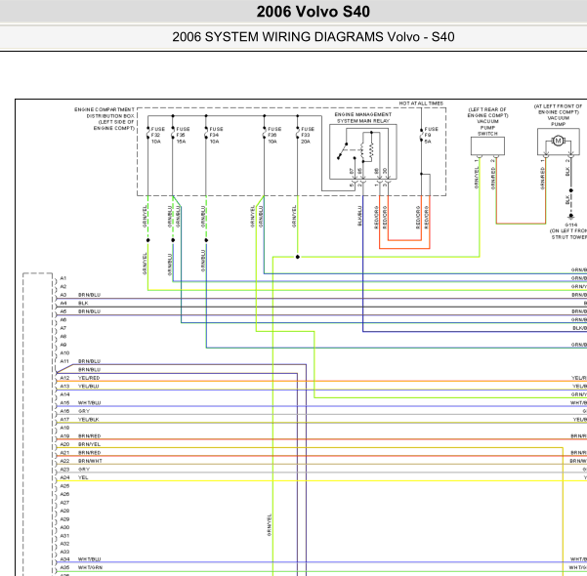Click 'ENGINE MANAGEMENT SYSTEM MAIN RELAY' label
Image resolution: width=587 pixels, height=576 pixels.
click(x=362, y=117)
